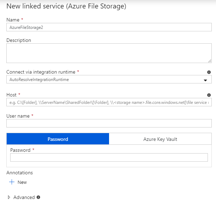Grab the Description box resize handle
216x212 pixels.
pos(210,61)
